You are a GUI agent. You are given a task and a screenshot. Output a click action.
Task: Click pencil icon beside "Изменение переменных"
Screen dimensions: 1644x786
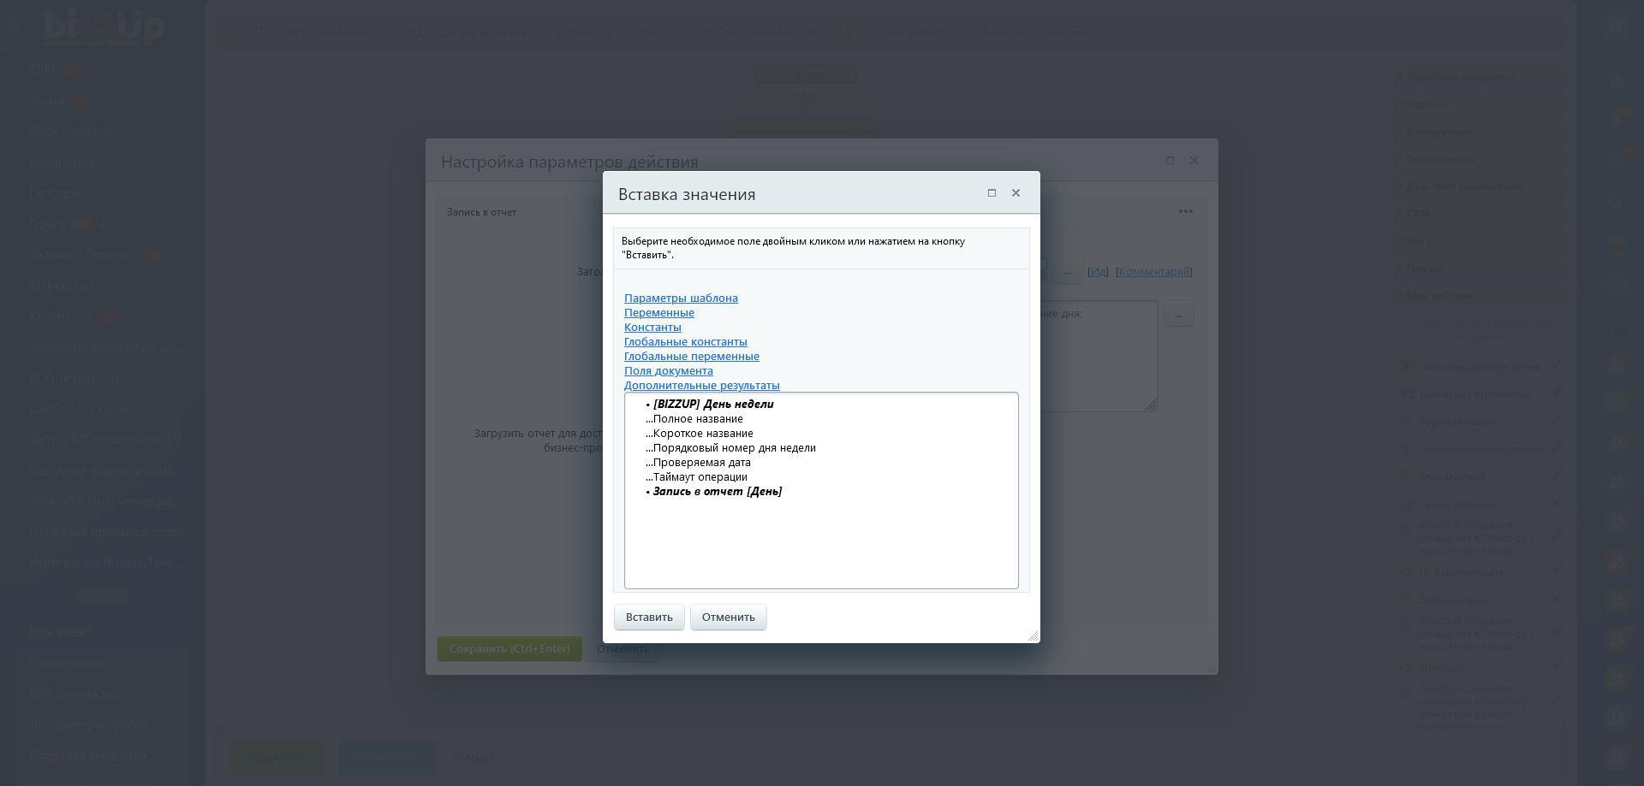[1555, 393]
